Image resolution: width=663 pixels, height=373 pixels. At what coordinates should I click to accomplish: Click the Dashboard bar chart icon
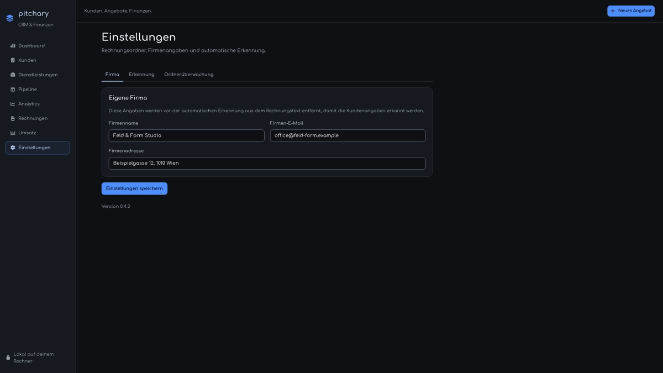pyautogui.click(x=13, y=46)
